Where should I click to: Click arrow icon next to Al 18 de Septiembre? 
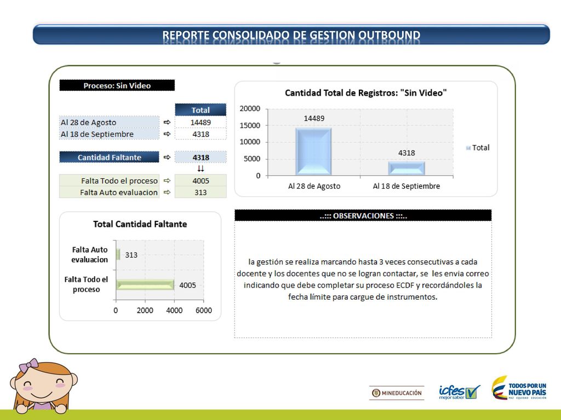tap(167, 134)
